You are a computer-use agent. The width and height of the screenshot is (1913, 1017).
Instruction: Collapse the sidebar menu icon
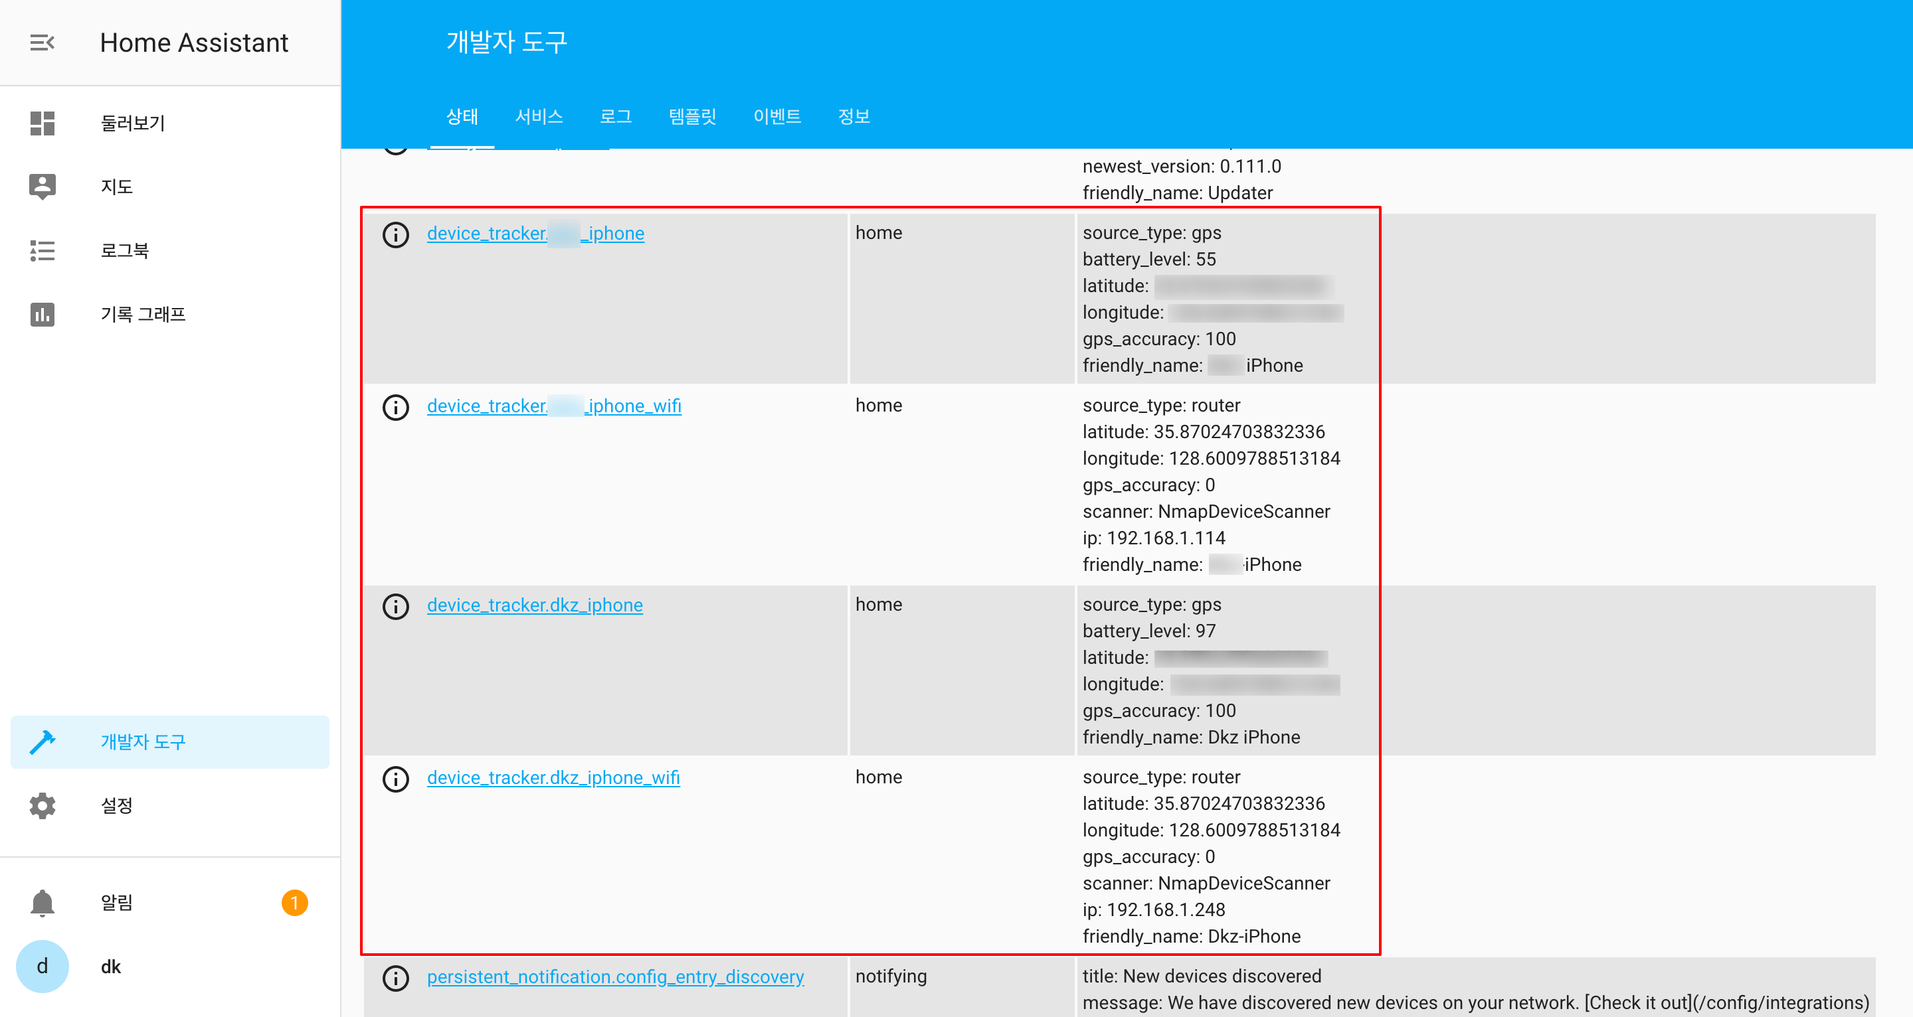(43, 42)
